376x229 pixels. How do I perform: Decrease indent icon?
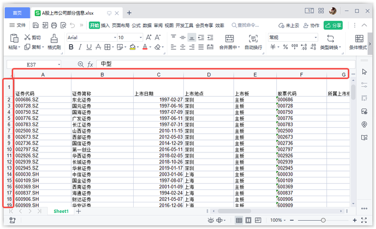coord(201,38)
